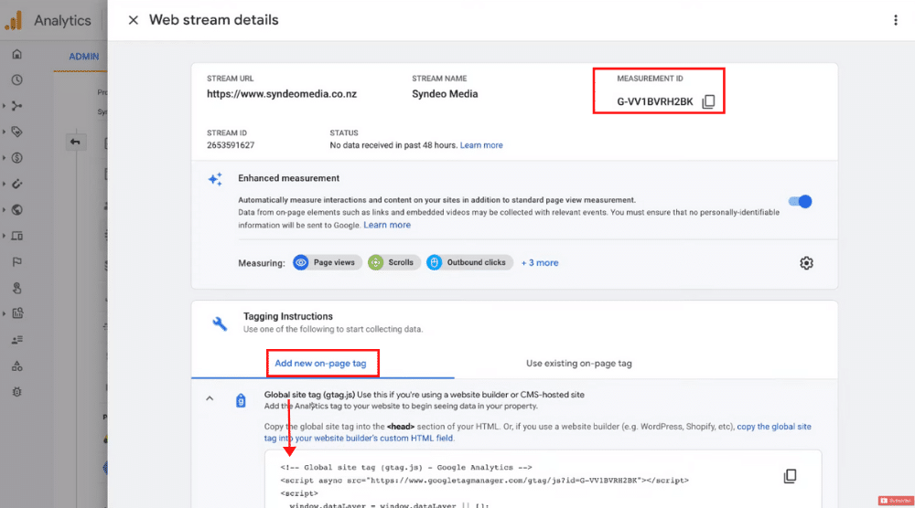Click the Web stream details heading
Viewport: 915px width, 508px height.
[213, 20]
